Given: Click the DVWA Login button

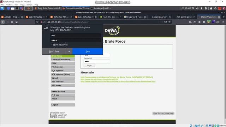Looking at the screenshot, I should tap(89, 66).
